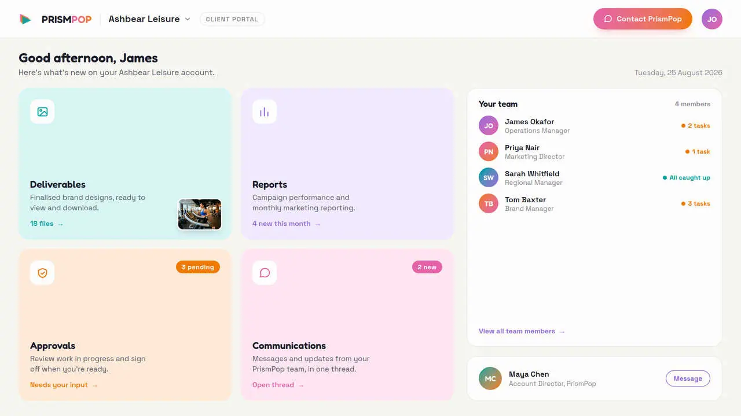Click James Okafor's JO avatar in team list

[x=489, y=125]
